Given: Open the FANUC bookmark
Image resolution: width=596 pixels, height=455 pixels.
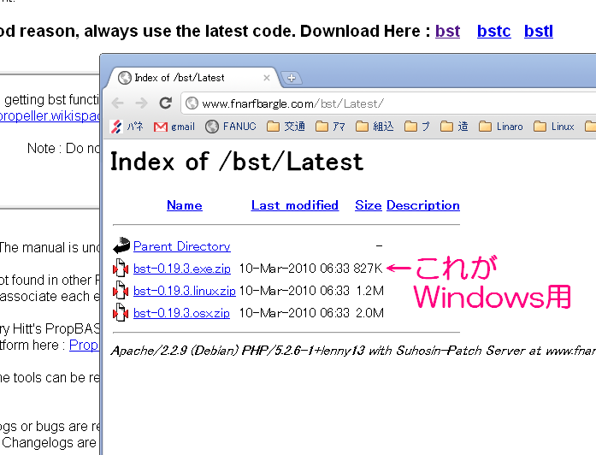Looking at the screenshot, I should (231, 127).
